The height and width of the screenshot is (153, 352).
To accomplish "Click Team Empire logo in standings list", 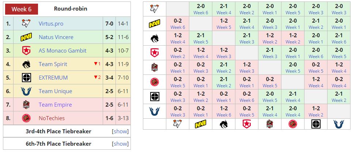I will point(26,105).
